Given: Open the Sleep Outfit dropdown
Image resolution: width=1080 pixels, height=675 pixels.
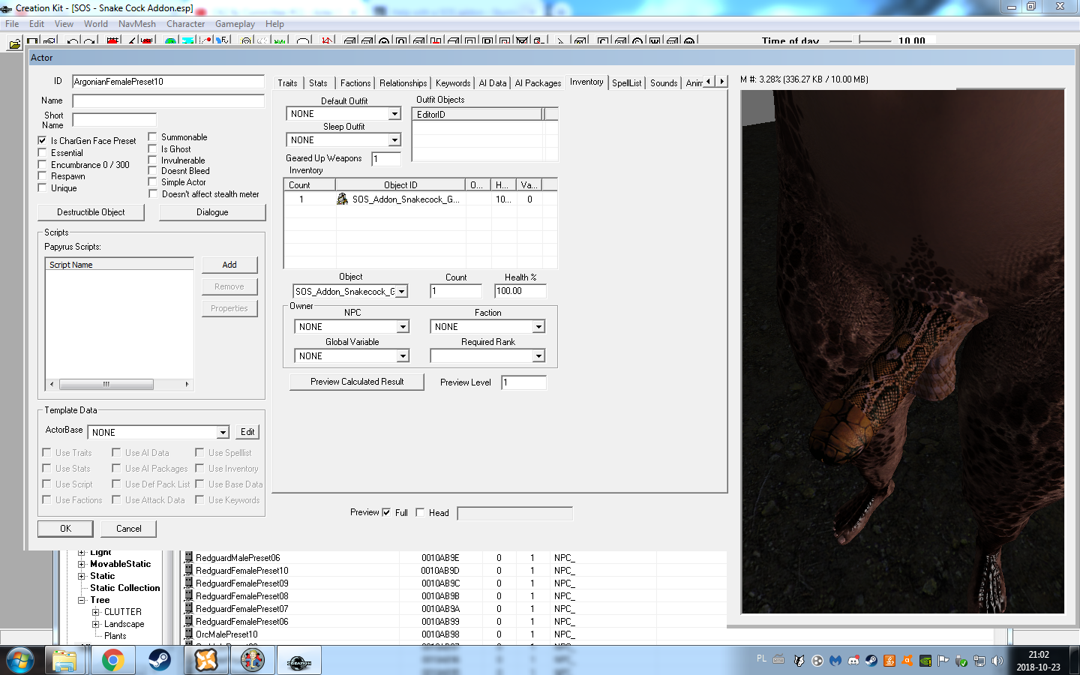Looking at the screenshot, I should (394, 140).
